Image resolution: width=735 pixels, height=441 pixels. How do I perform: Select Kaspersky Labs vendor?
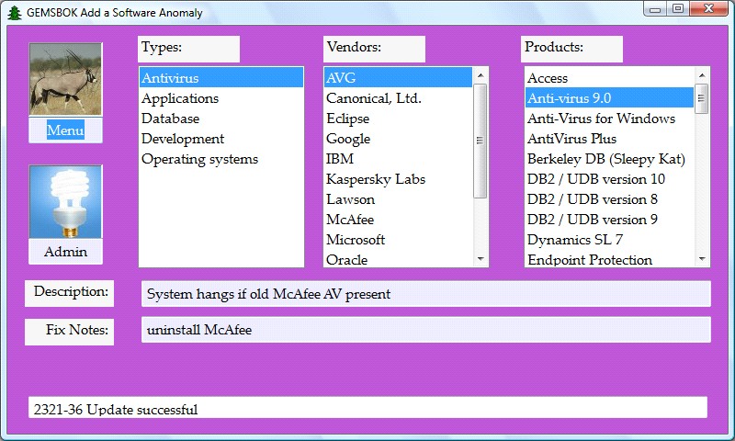pyautogui.click(x=399, y=179)
